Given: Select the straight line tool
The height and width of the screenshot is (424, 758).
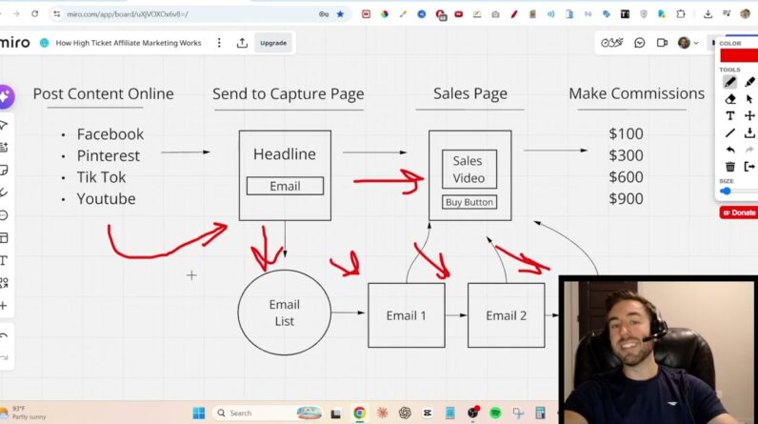Looking at the screenshot, I should 730,132.
